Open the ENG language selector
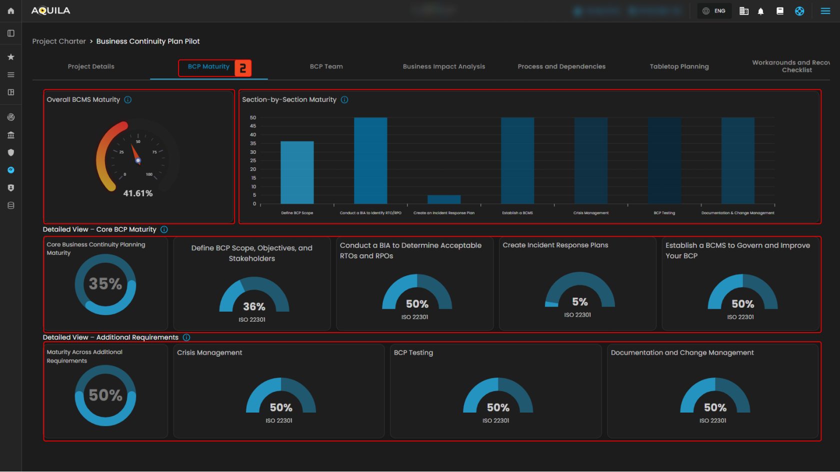The image size is (840, 472). click(714, 11)
